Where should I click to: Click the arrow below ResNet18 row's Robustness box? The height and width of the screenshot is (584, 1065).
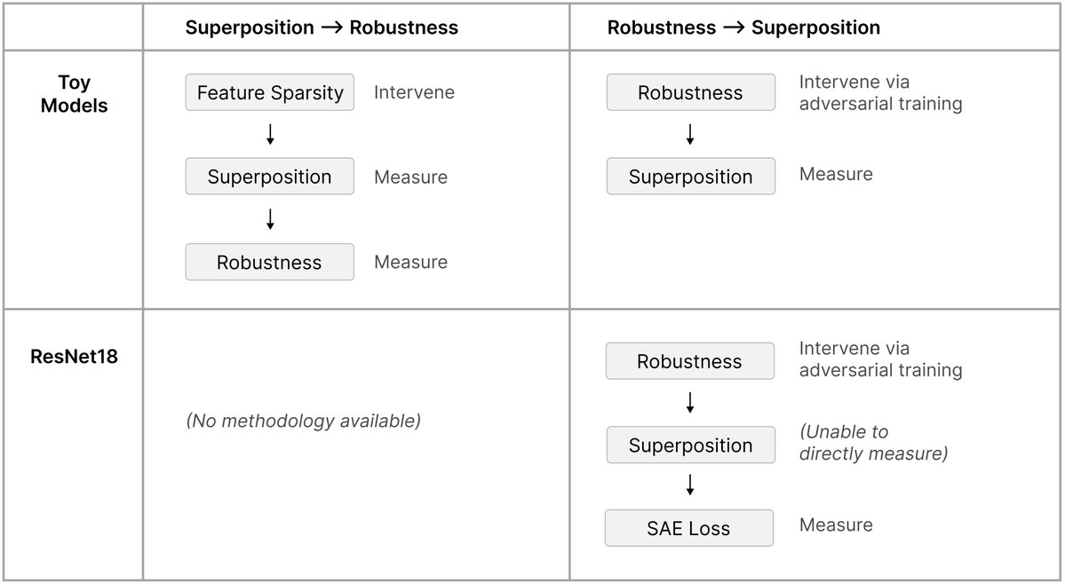(690, 403)
